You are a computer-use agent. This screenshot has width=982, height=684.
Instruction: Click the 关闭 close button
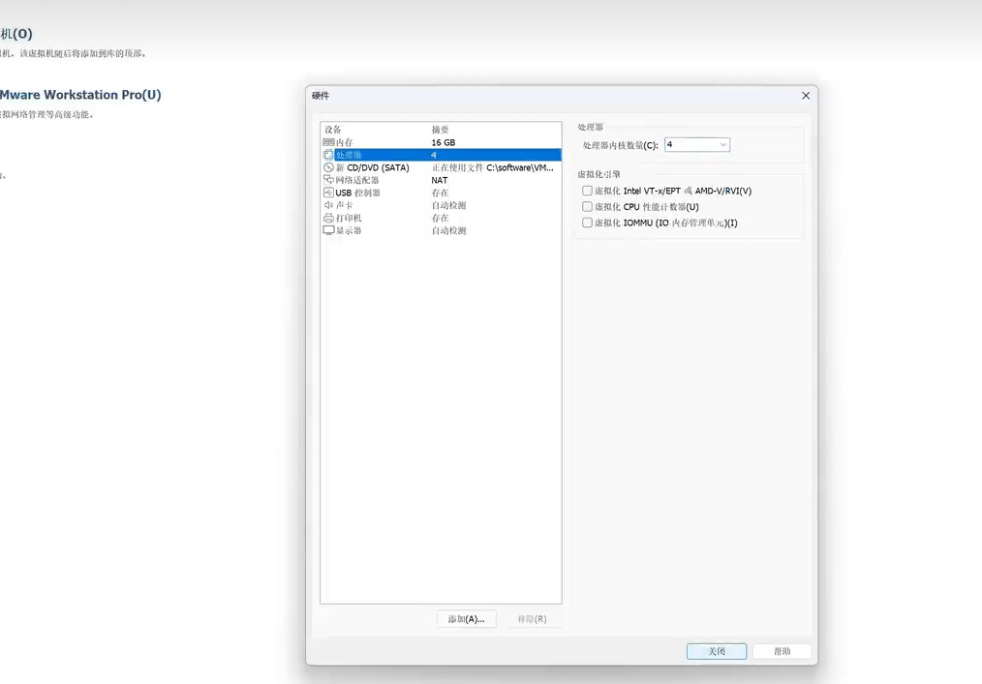tap(717, 651)
